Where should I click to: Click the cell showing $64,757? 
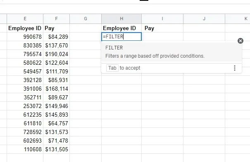coord(56,123)
